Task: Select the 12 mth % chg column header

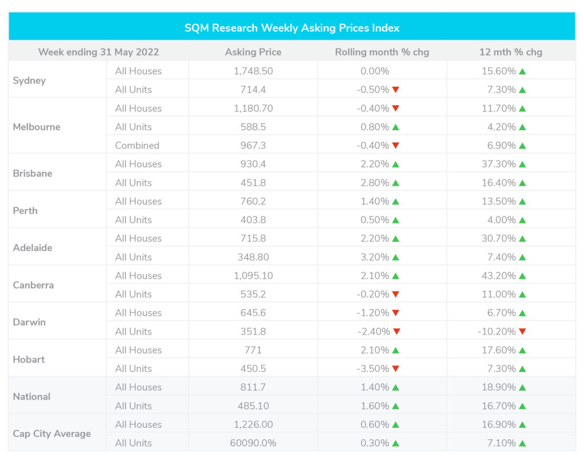Action: [510, 52]
